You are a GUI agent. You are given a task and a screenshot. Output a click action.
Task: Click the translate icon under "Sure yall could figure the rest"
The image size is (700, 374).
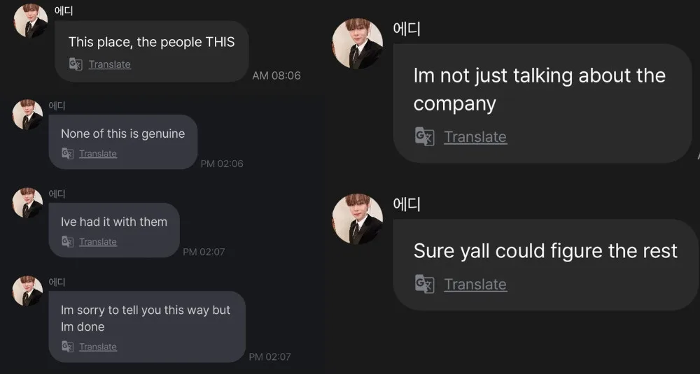coord(425,284)
